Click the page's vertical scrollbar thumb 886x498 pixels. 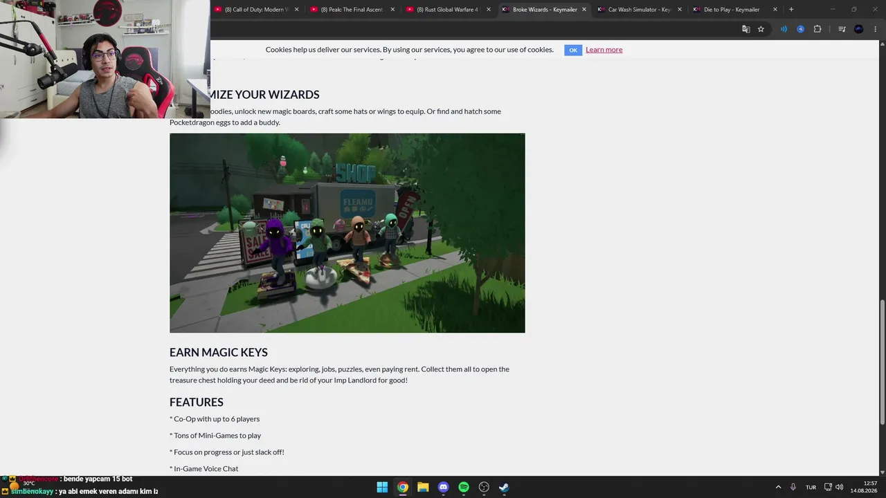(882, 362)
